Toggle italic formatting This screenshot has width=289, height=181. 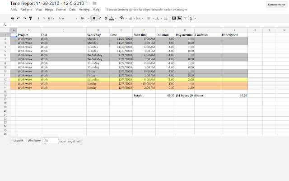pyautogui.click(x=100, y=18)
